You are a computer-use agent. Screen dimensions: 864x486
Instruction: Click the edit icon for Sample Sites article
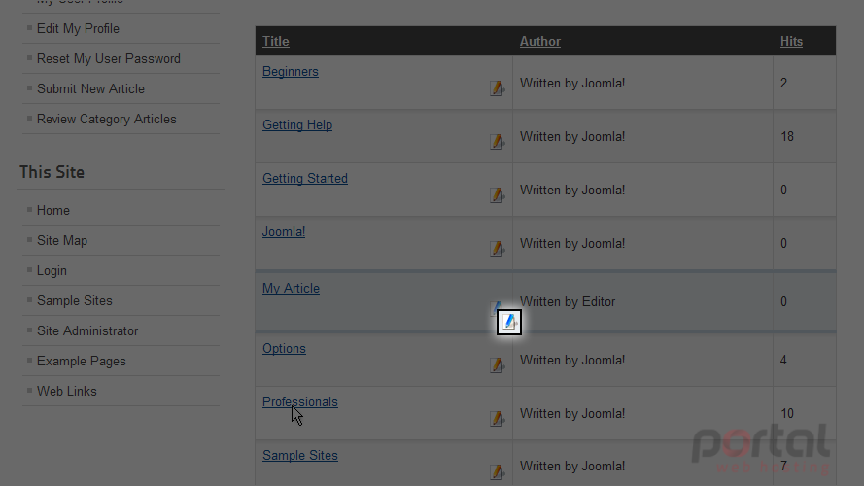point(497,471)
